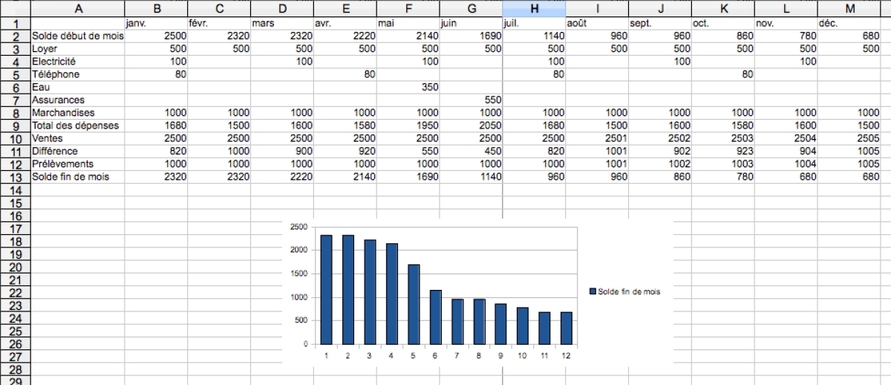
Task: Click the Différence value 902
Action: coord(660,151)
